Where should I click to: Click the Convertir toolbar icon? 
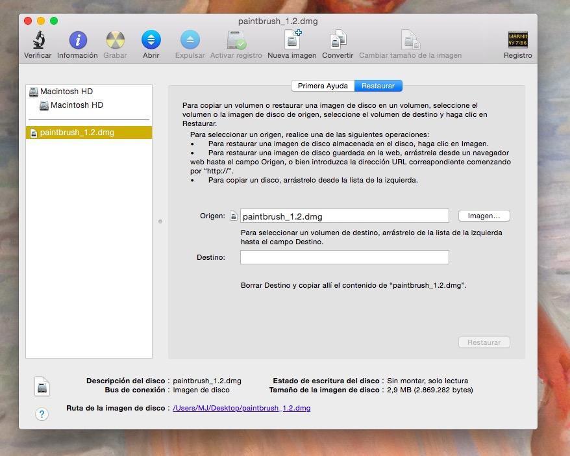point(338,40)
